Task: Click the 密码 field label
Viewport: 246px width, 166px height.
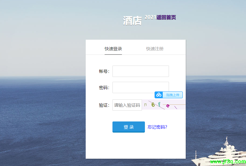Action: click(104, 87)
